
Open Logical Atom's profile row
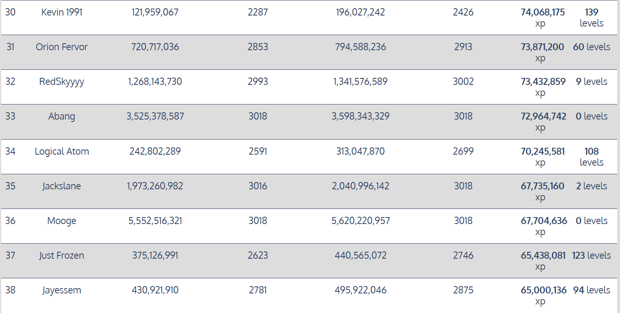click(62, 151)
